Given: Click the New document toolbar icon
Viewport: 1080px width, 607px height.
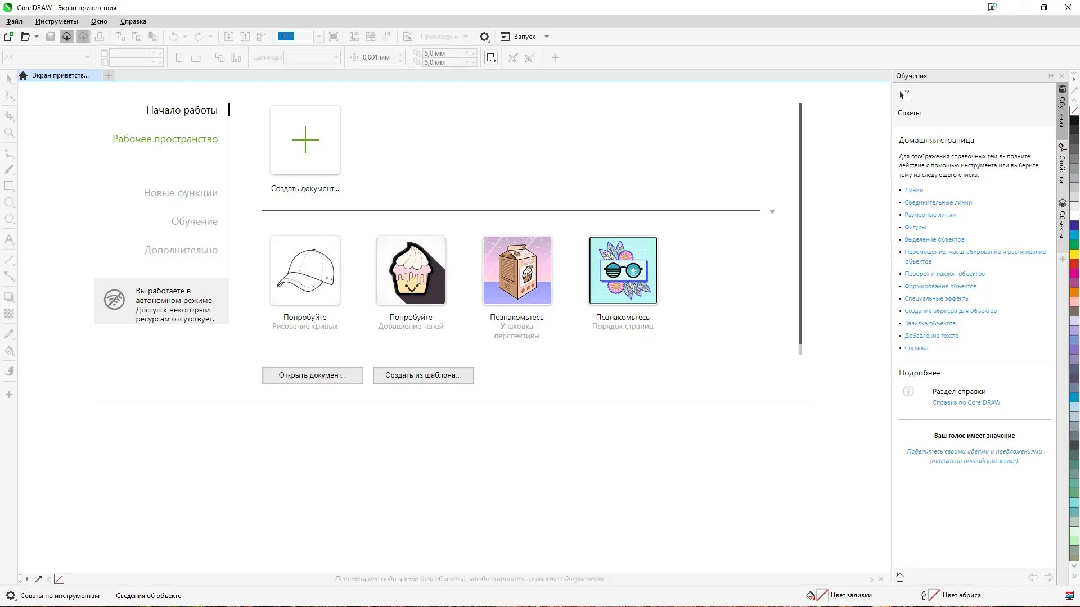Looking at the screenshot, I should pos(9,37).
